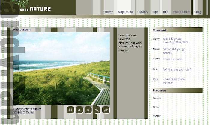Open the Blog page
The height and width of the screenshot is (125, 210).
(198, 12)
